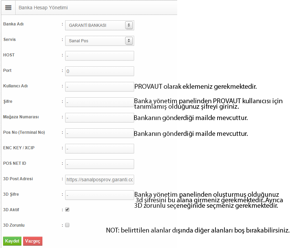
Task: Open the hamburger menu icon
Action: pos(8,8)
